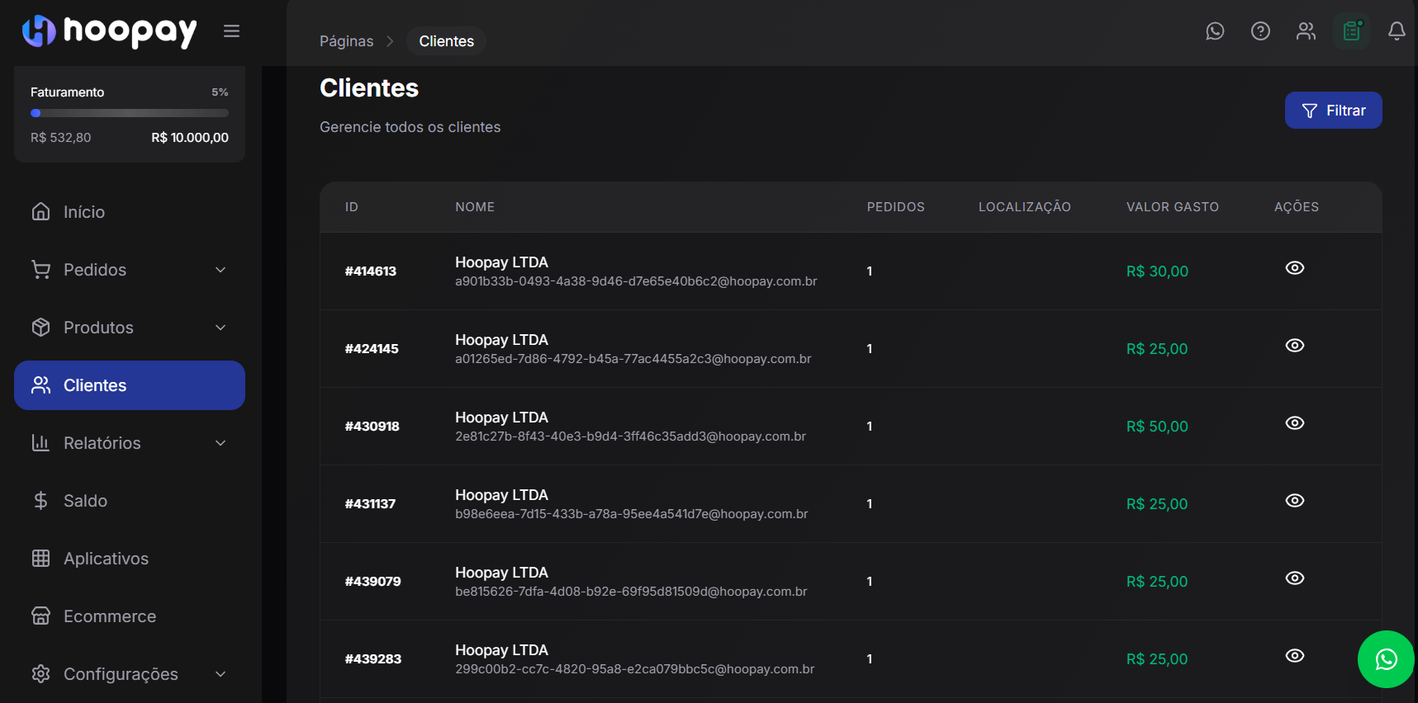Open the green clipboard tasks icon
Viewport: 1418px width, 703px height.
pyautogui.click(x=1352, y=31)
